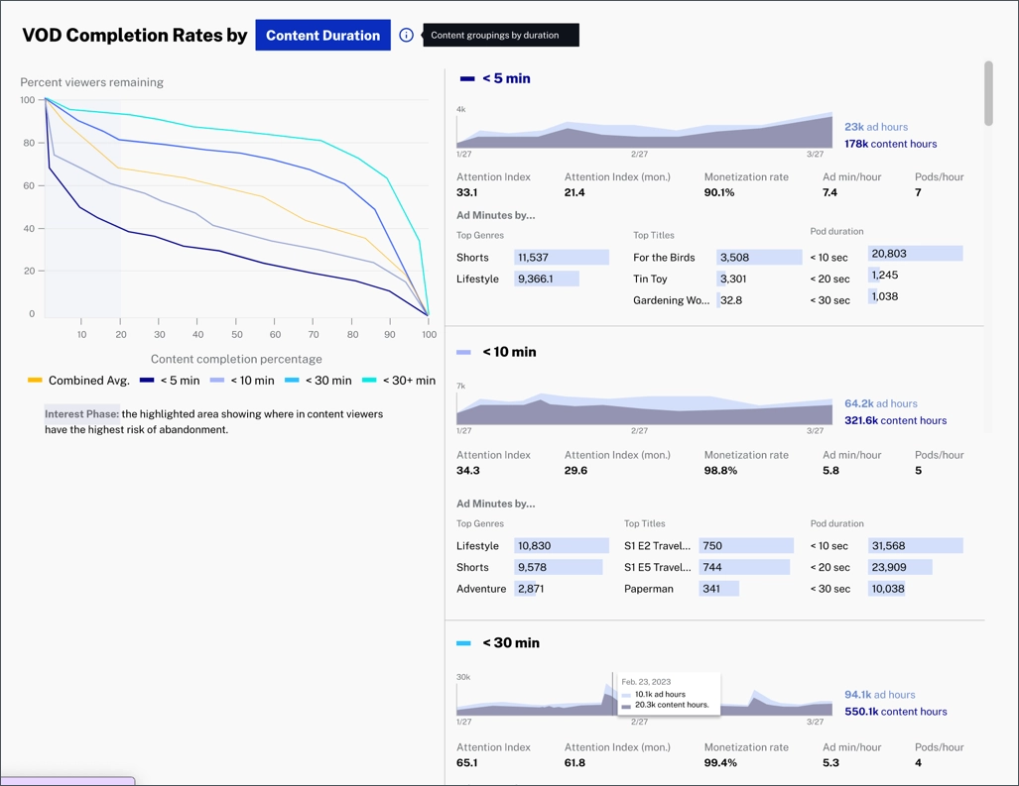The image size is (1019, 786).
Task: Click the Shorts genre bar in < 5 min
Action: (561, 258)
